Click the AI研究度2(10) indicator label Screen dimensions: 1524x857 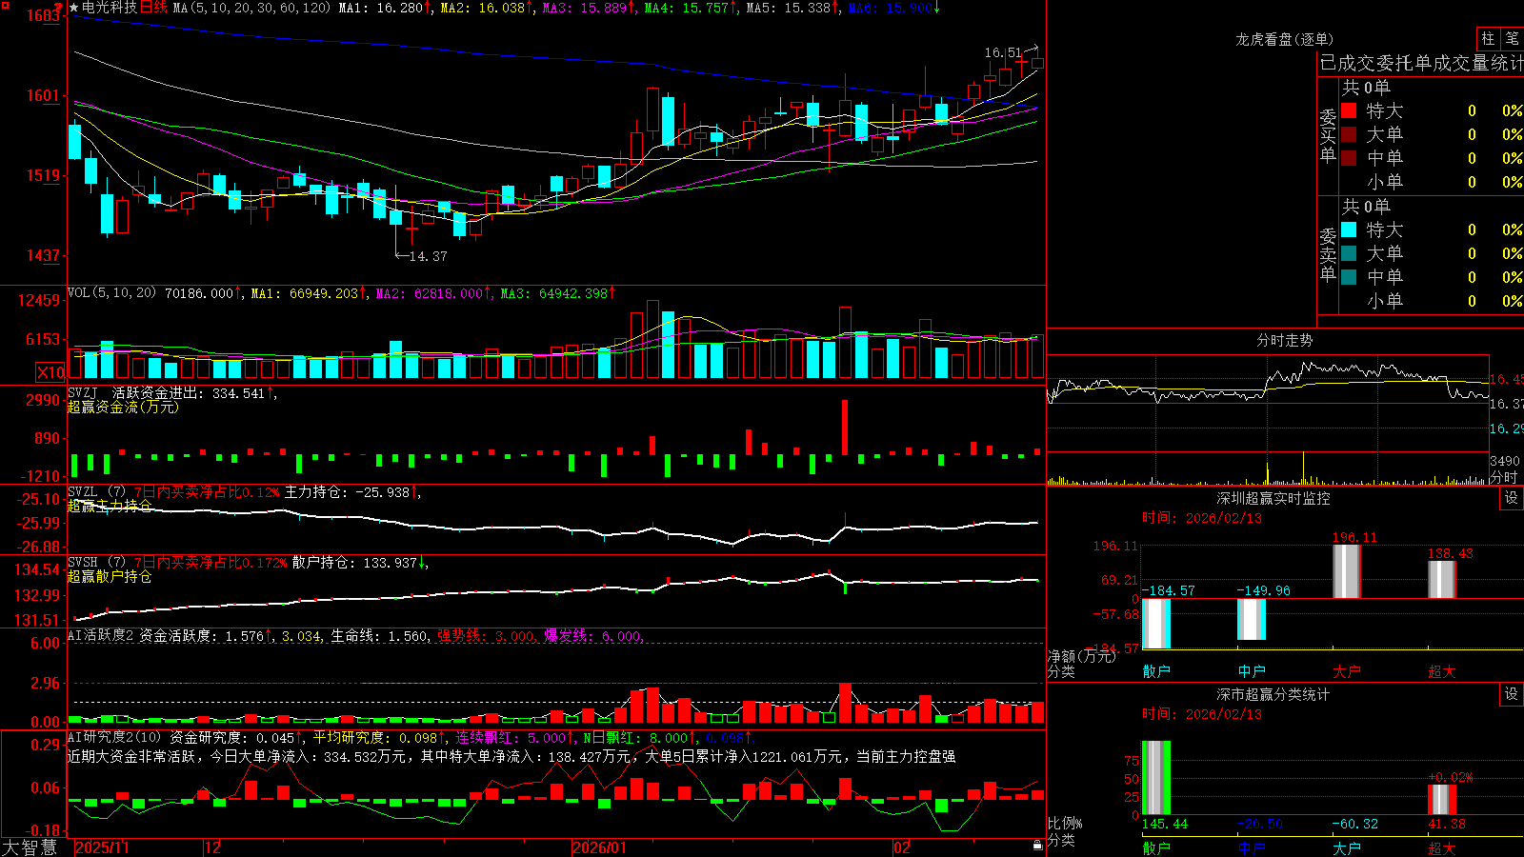click(115, 737)
